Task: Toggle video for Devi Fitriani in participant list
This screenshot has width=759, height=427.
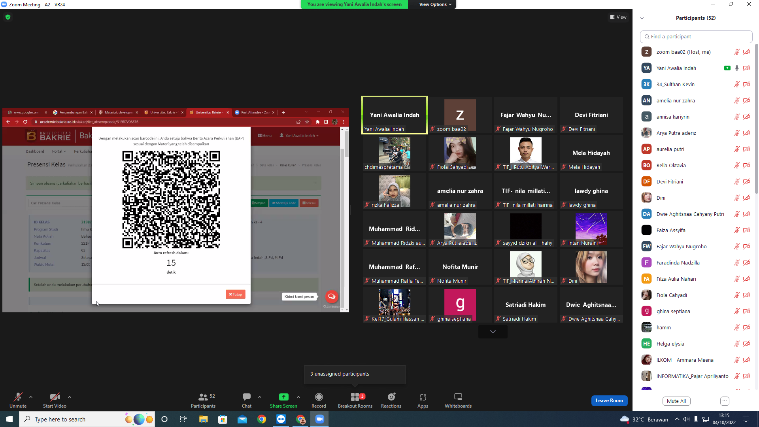Action: [x=746, y=181]
